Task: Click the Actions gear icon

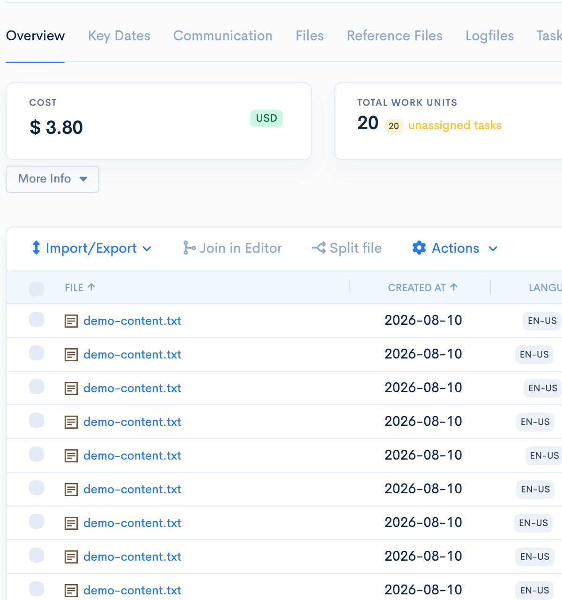Action: pyautogui.click(x=419, y=248)
